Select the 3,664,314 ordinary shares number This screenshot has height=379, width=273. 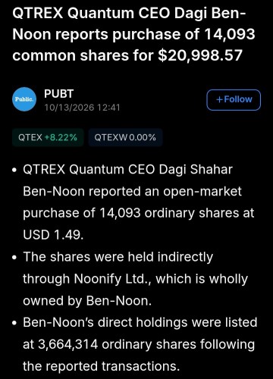pos(67,344)
